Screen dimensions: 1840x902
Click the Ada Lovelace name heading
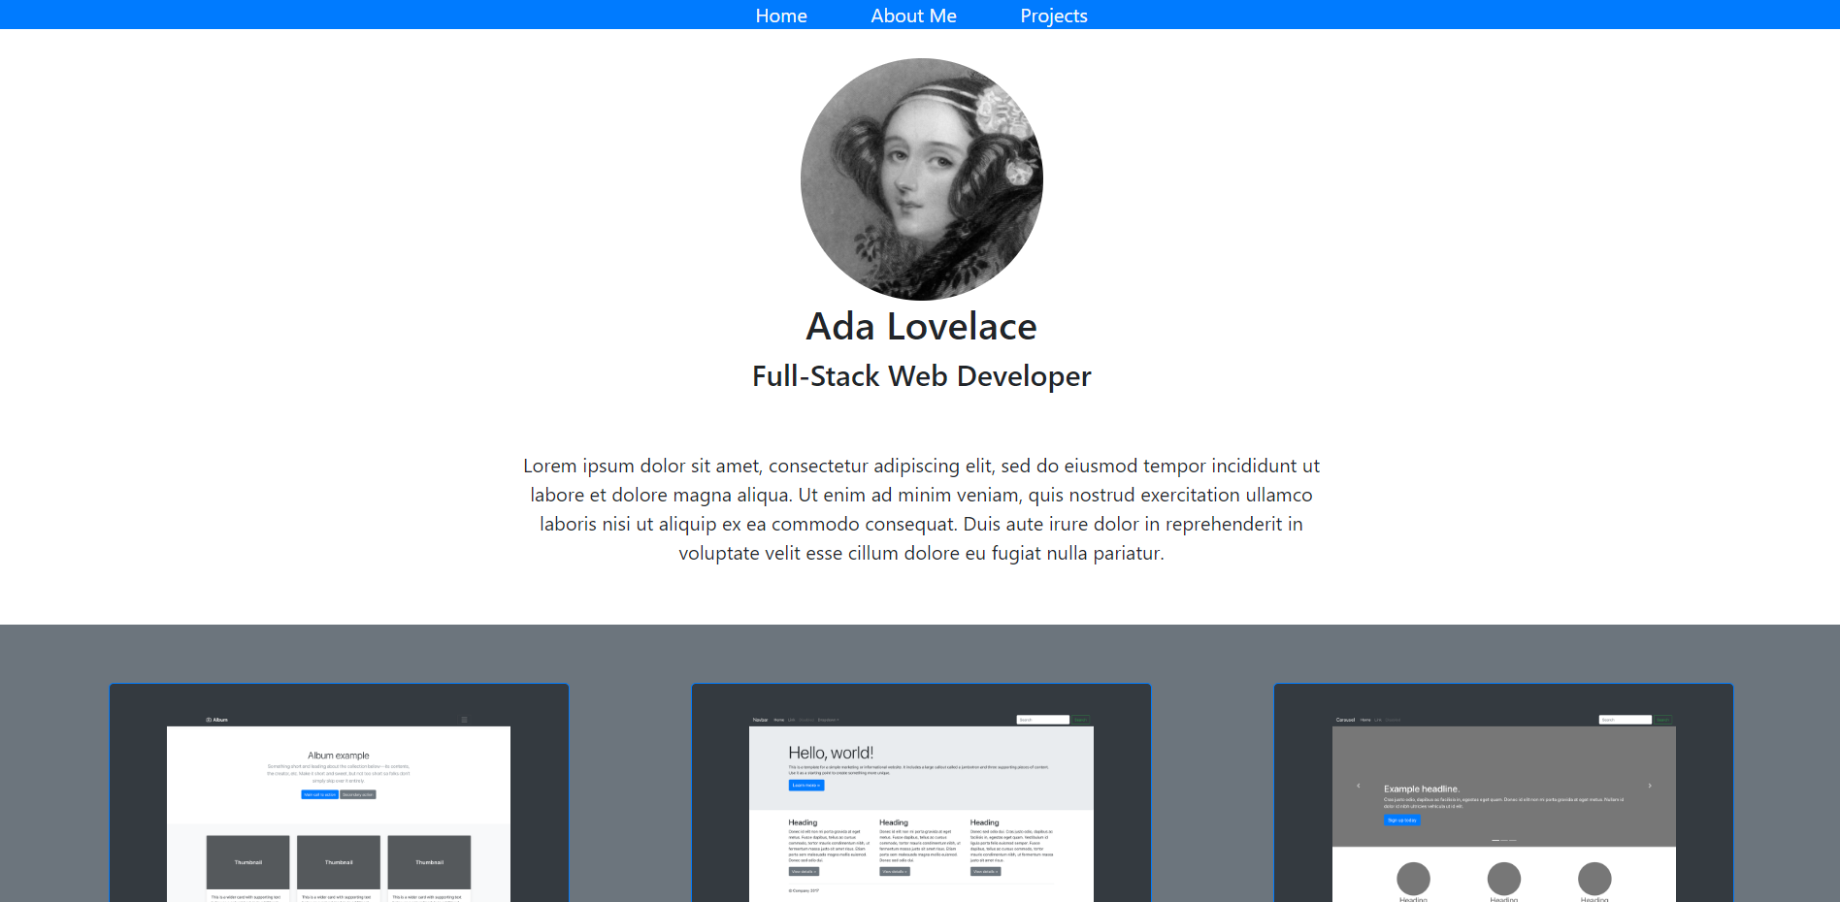coord(922,326)
